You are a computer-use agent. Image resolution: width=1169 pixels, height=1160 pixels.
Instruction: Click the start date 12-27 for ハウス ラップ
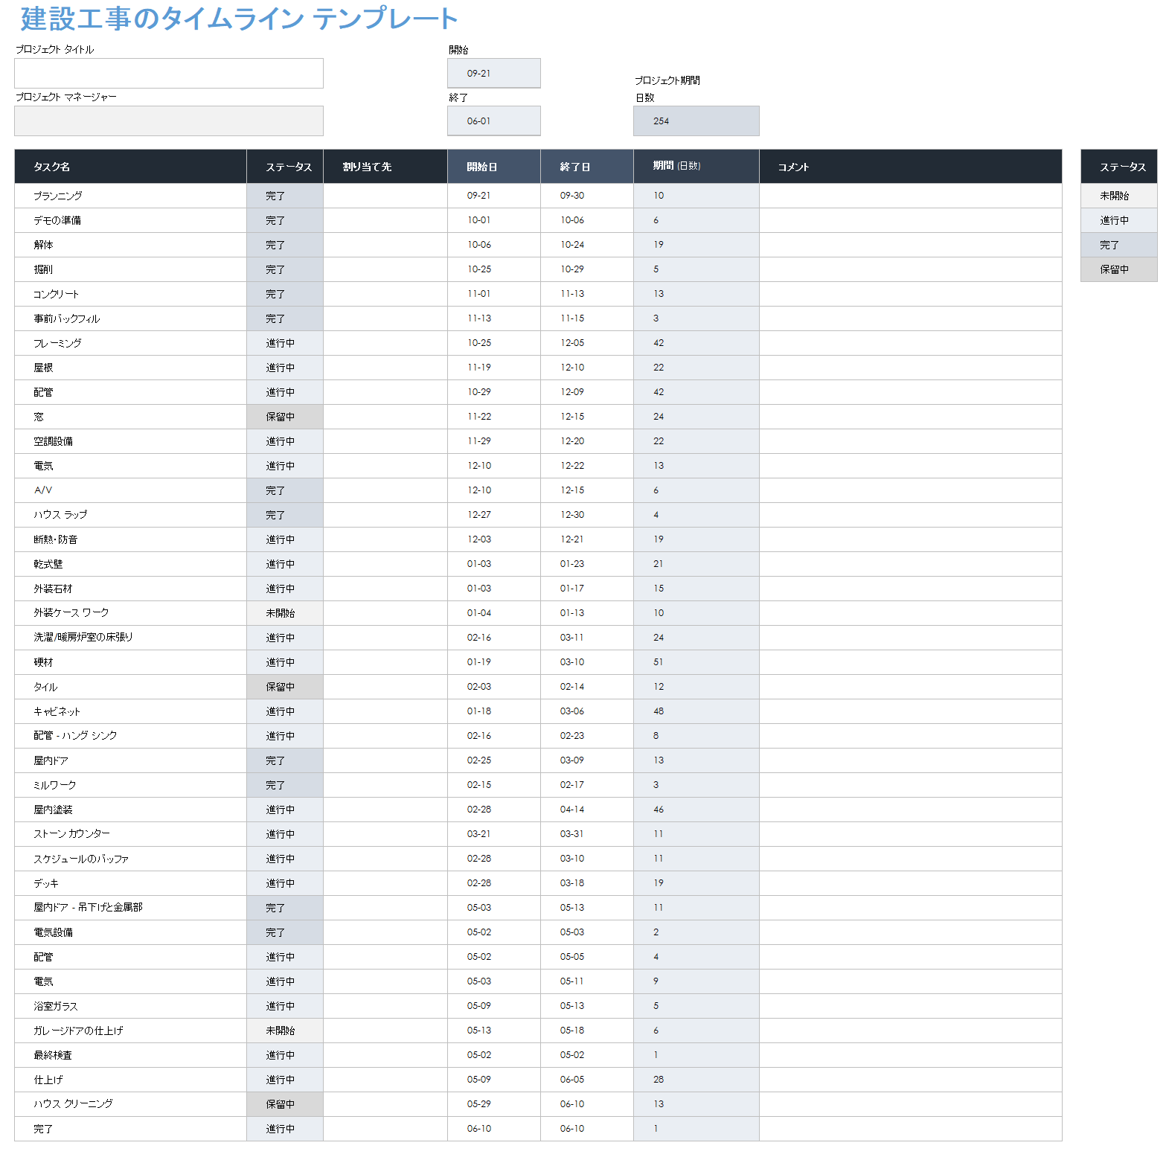pyautogui.click(x=494, y=515)
